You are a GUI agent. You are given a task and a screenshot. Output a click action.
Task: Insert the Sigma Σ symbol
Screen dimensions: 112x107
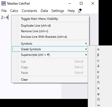[98, 77]
